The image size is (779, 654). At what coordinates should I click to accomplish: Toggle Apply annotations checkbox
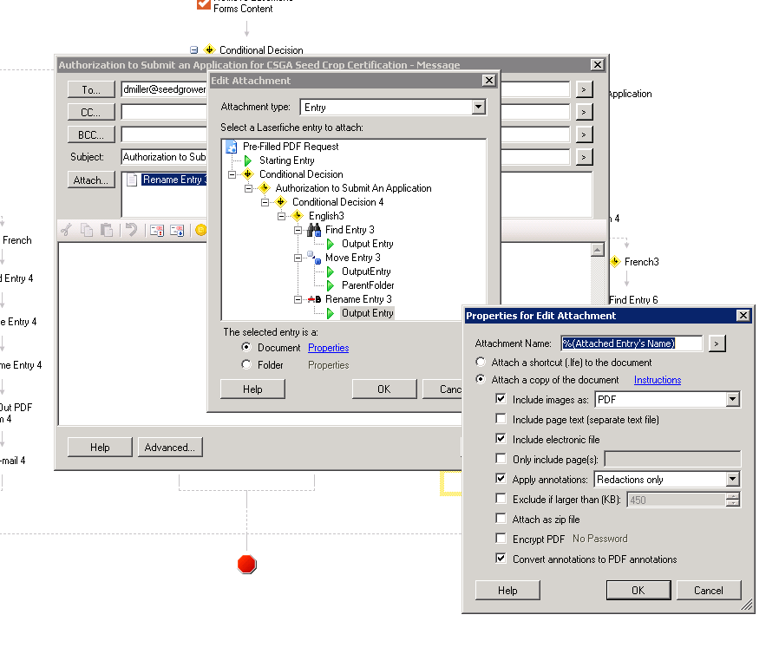pos(501,479)
